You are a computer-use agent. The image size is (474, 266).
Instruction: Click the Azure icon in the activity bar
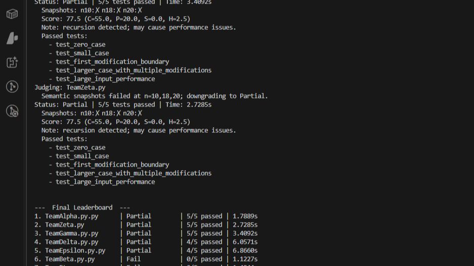pyautogui.click(x=12, y=38)
